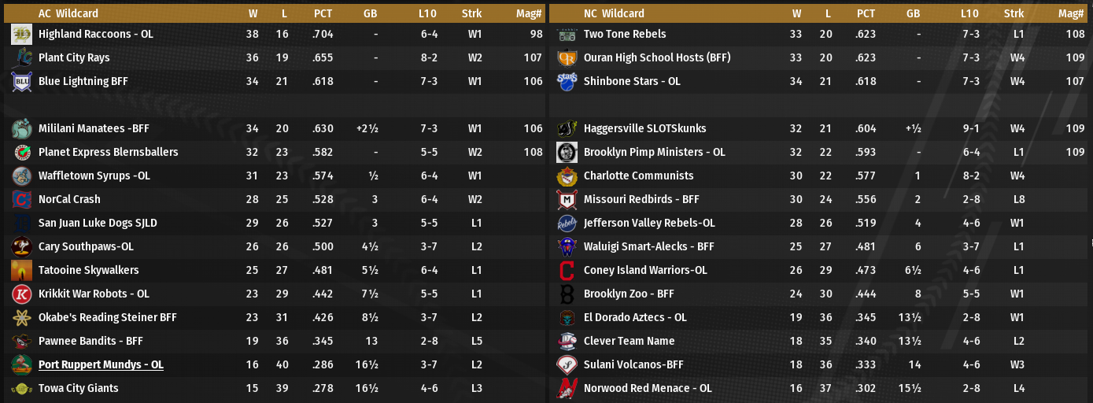Click the Coney Island Warriors logo
Viewport: 1093px width, 403px height.
click(567, 271)
